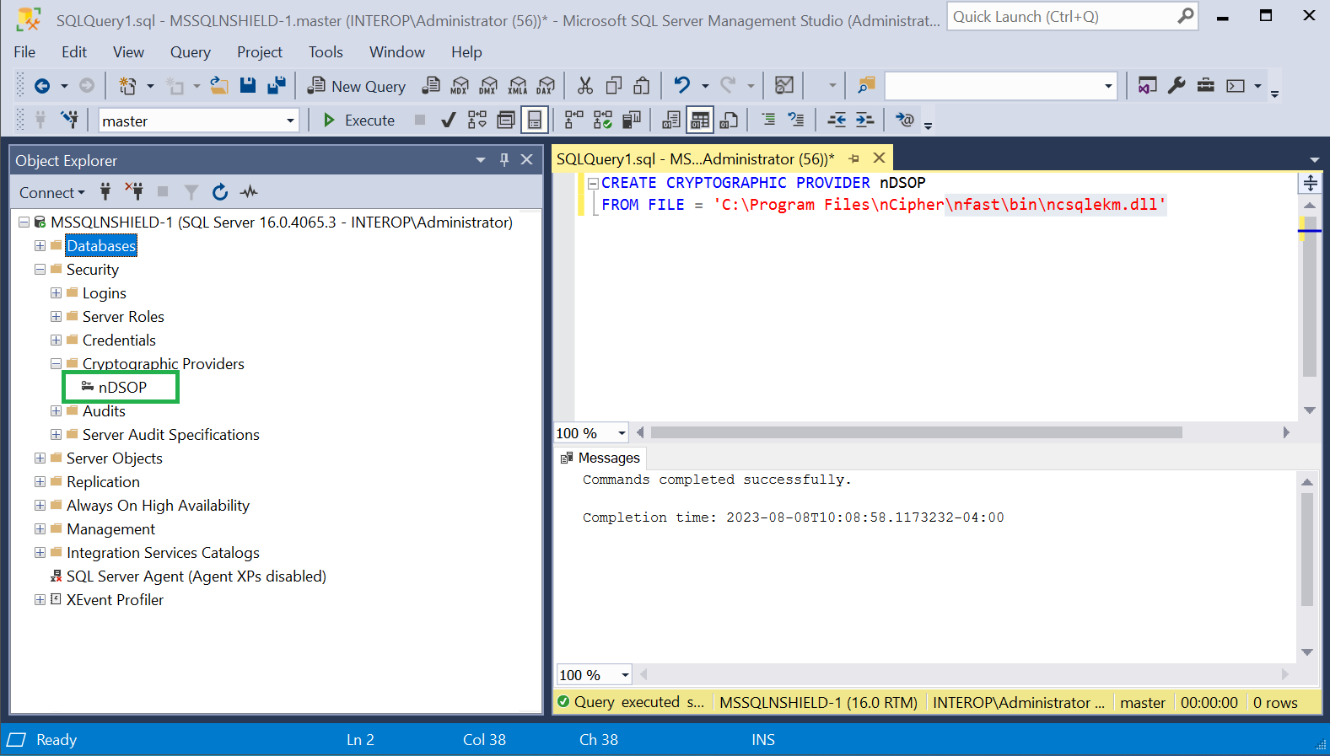
Task: Open a new DMX query
Action: click(x=488, y=85)
